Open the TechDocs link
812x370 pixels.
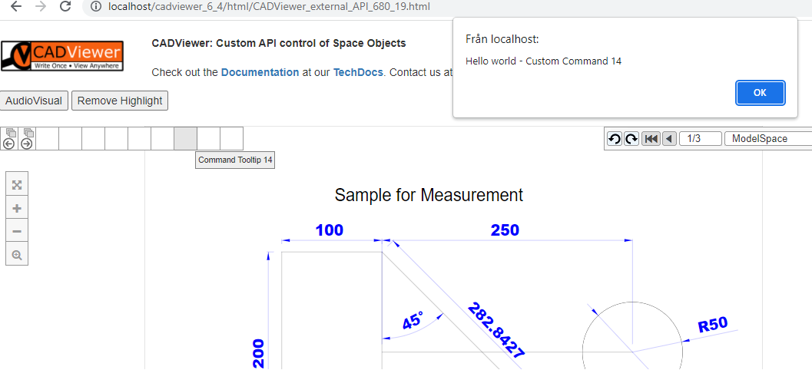(x=358, y=72)
